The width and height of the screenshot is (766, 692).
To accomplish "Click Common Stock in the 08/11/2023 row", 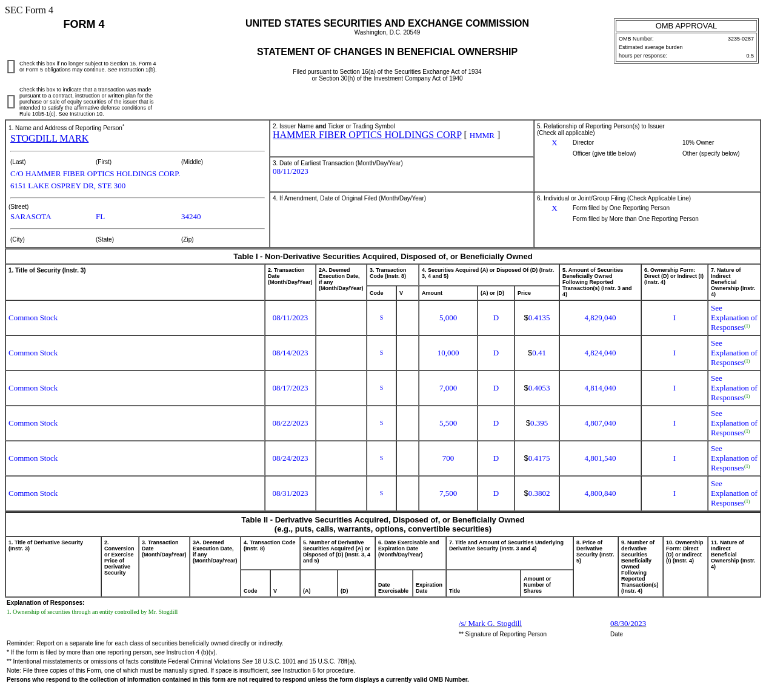I will [x=33, y=318].
